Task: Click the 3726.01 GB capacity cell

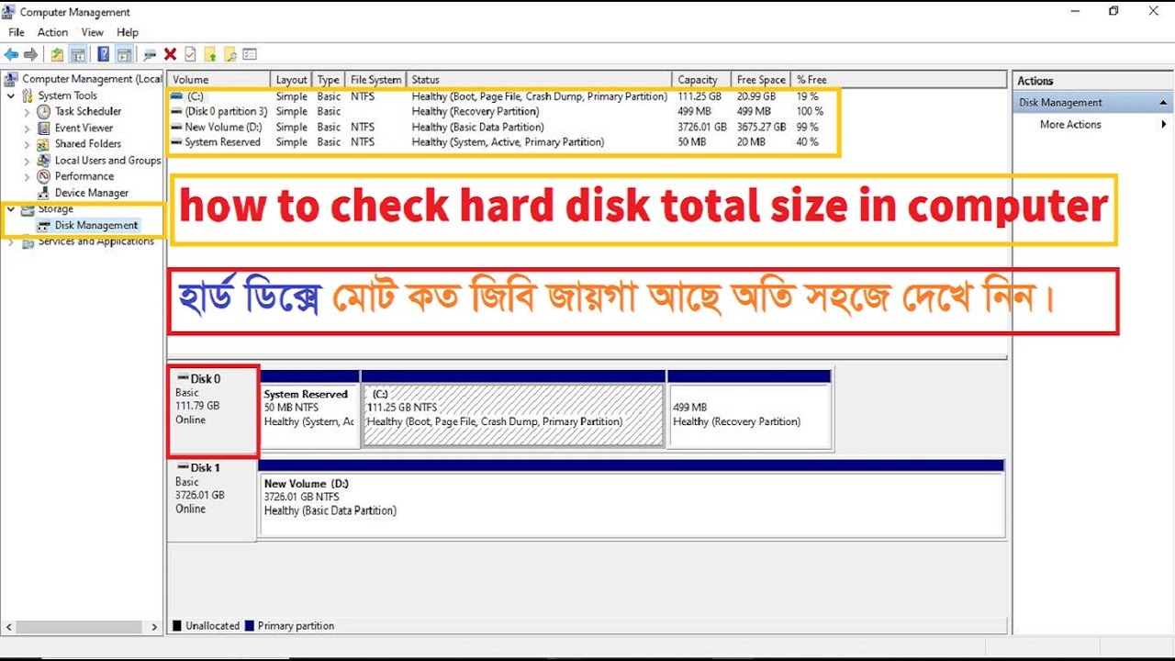Action: coord(702,128)
